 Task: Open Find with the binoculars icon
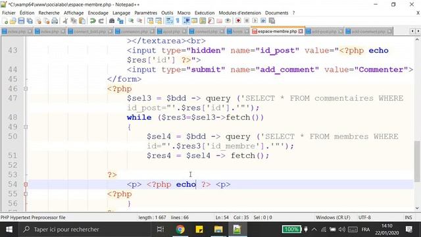point(112,20)
